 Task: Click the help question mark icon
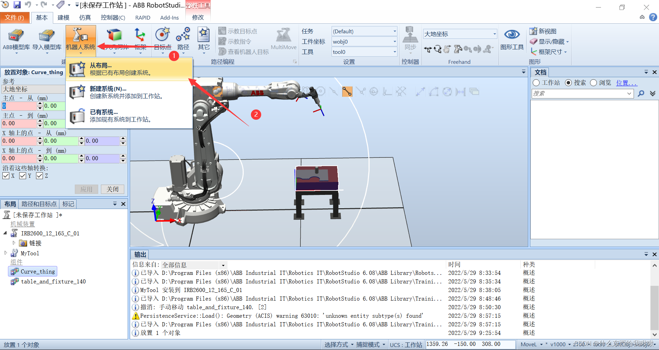pyautogui.click(x=653, y=17)
